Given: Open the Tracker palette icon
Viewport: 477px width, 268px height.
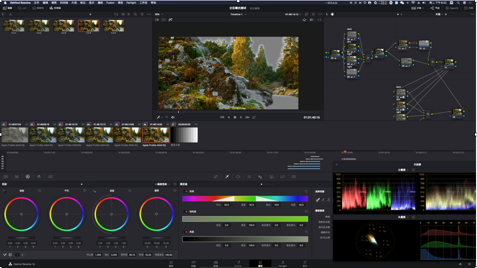Looking at the screenshot, I should click(x=249, y=176).
